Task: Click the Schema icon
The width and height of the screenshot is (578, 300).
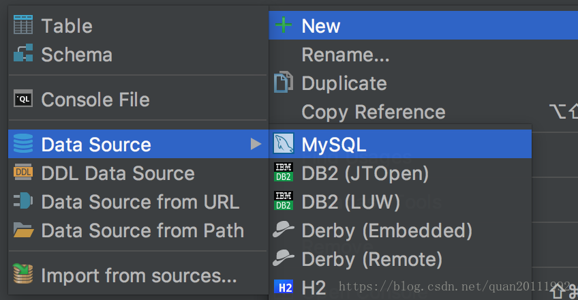Action: pyautogui.click(x=23, y=53)
